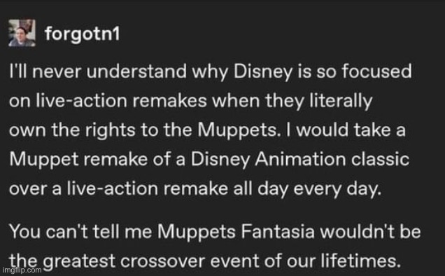This screenshot has height=276, width=445.
Task: Click the word "classic" in line four
Action: (x=381, y=159)
